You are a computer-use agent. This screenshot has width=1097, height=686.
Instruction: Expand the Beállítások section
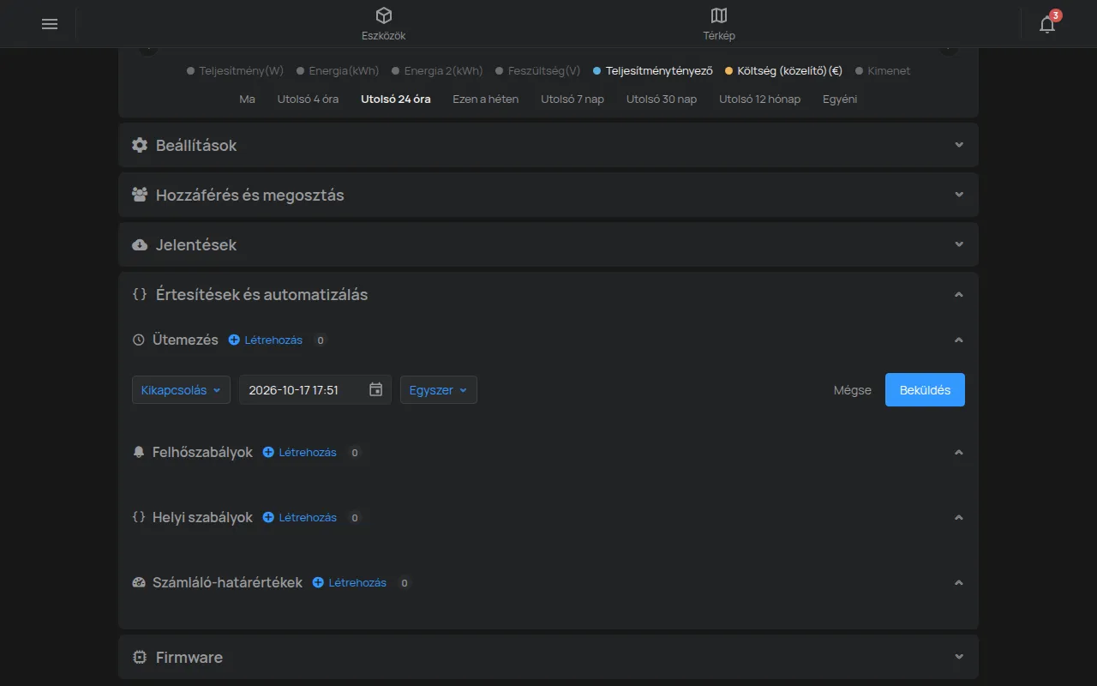point(548,145)
